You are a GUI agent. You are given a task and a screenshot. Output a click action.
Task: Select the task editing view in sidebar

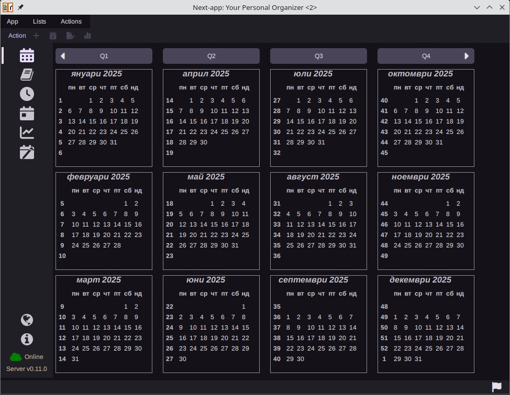(27, 152)
